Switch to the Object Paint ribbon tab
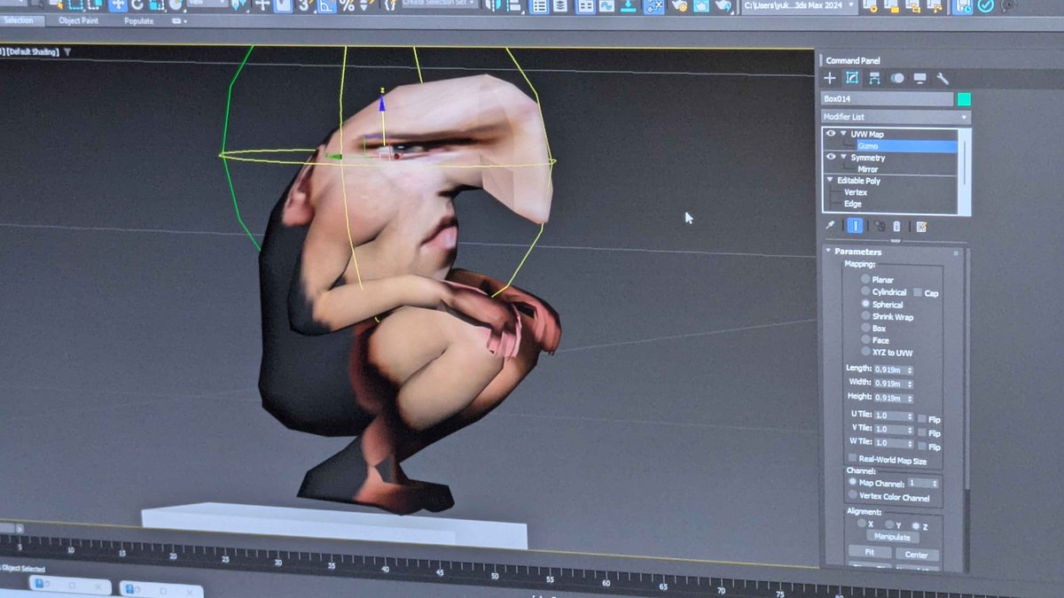The width and height of the screenshot is (1064, 598). (80, 20)
